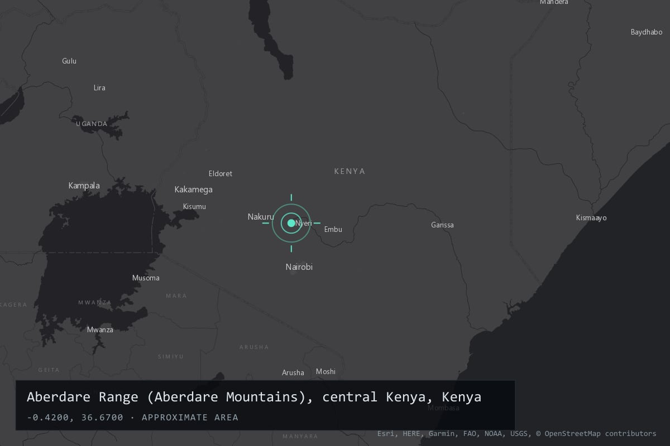Select the Musoma label
This screenshot has height=446, width=670.
[x=146, y=278]
